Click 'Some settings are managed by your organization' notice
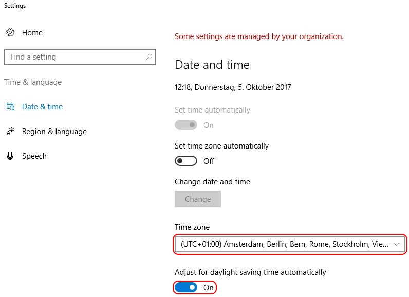Viewport: 409px width, 297px height. tap(259, 36)
